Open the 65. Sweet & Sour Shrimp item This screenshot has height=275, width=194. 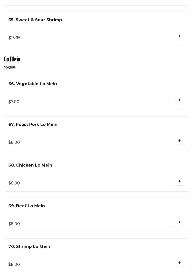click(x=35, y=20)
